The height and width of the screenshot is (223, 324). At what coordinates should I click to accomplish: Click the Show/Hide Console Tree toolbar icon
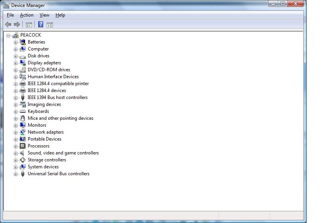click(x=29, y=25)
